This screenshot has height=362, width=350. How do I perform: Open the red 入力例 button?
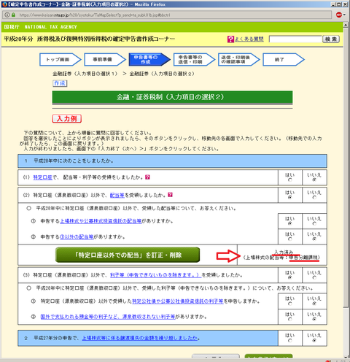pyautogui.click(x=67, y=119)
